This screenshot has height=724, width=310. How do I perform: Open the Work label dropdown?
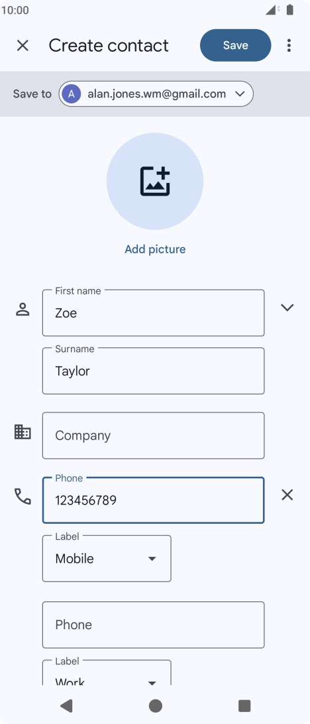(x=107, y=673)
